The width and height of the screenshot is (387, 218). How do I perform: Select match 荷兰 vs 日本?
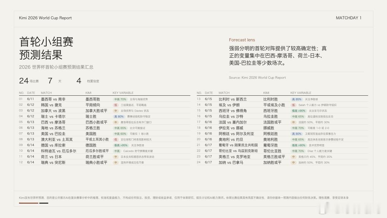(51, 157)
